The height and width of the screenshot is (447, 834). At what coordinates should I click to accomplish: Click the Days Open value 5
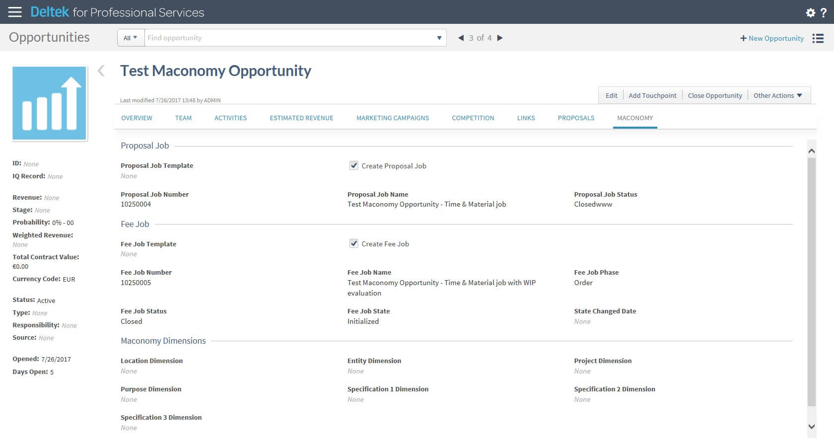[x=52, y=372]
